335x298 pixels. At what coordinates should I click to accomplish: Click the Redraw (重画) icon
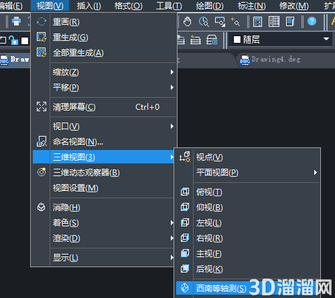(42, 21)
